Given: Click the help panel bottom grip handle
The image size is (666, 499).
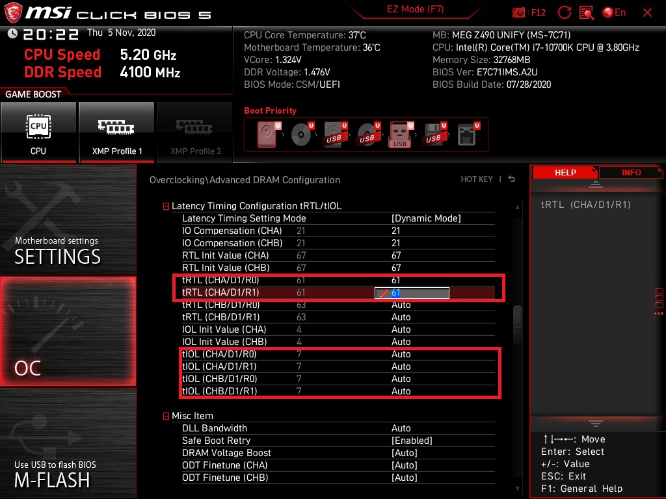Looking at the screenshot, I should click(x=596, y=424).
